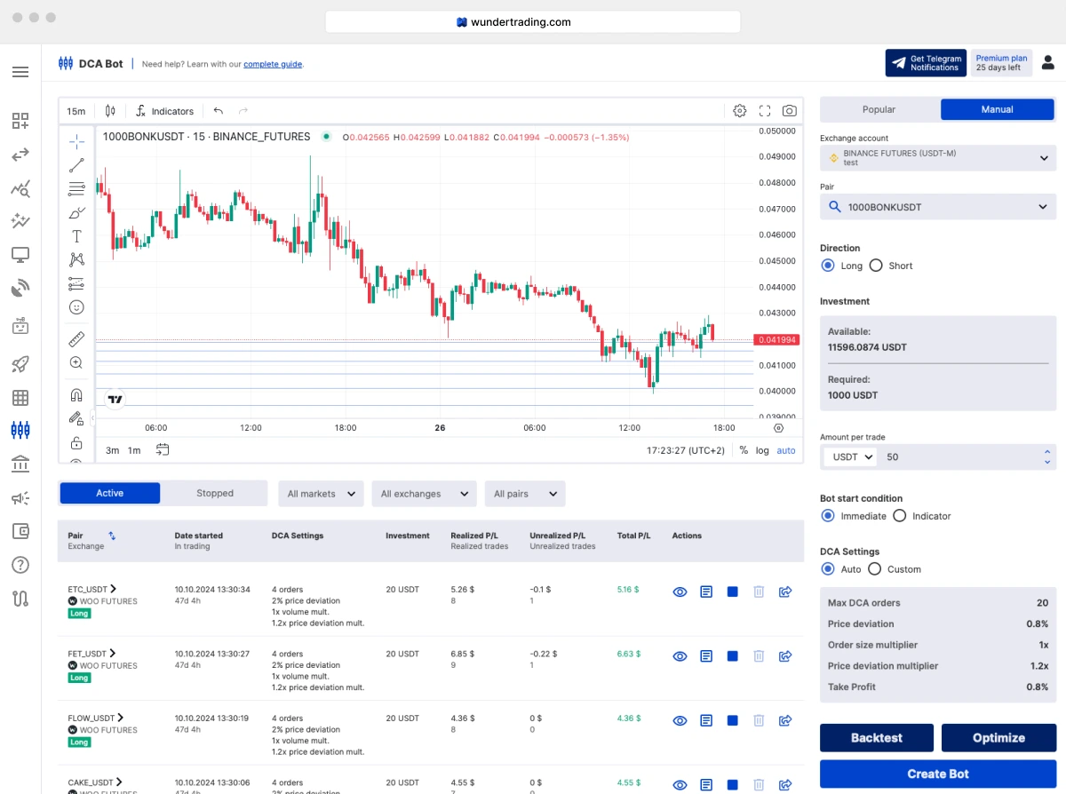1066x794 pixels.
Task: Select the text annotation tool
Action: click(76, 236)
